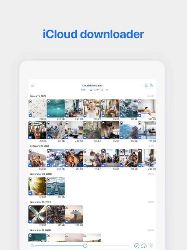Open the skyscrapers looking up photo
The image size is (187, 250).
(37, 215)
